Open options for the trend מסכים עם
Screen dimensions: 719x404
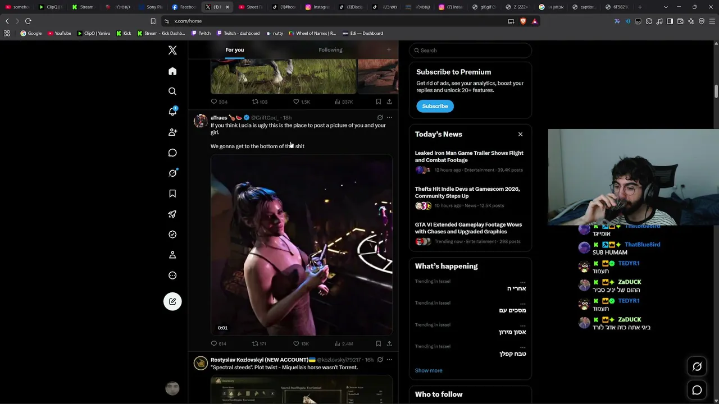click(522, 303)
